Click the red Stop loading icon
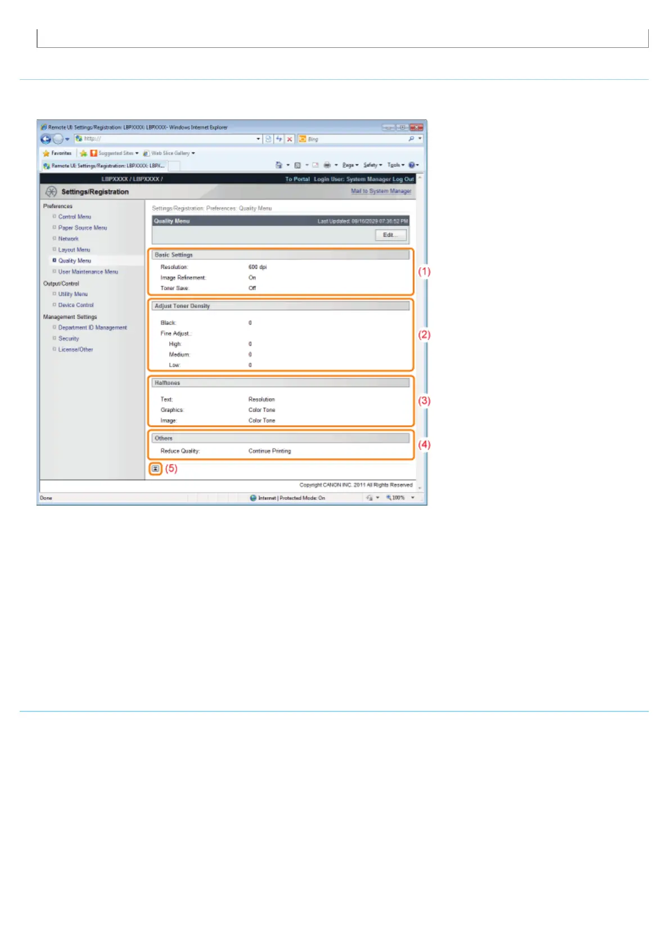669x947 pixels. pyautogui.click(x=290, y=139)
